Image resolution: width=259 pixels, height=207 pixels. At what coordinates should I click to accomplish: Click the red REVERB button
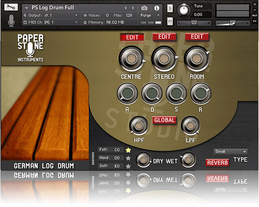[217, 162]
